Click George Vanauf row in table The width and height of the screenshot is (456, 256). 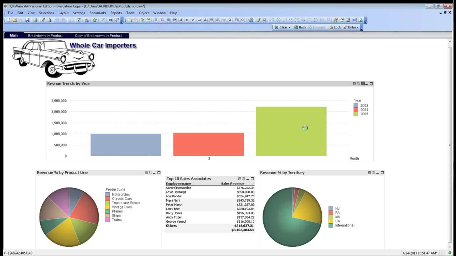tap(210, 222)
